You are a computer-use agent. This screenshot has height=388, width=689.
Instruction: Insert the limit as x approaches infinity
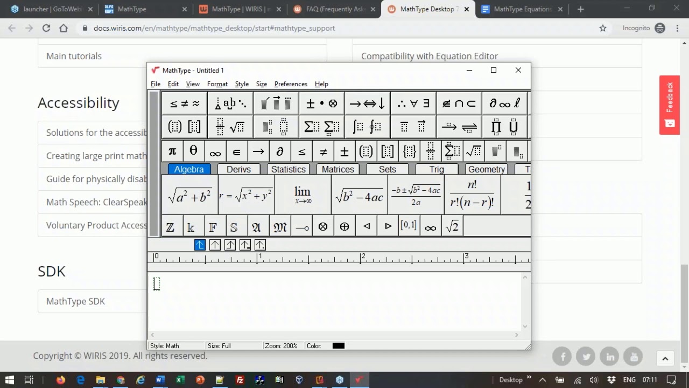(x=303, y=195)
